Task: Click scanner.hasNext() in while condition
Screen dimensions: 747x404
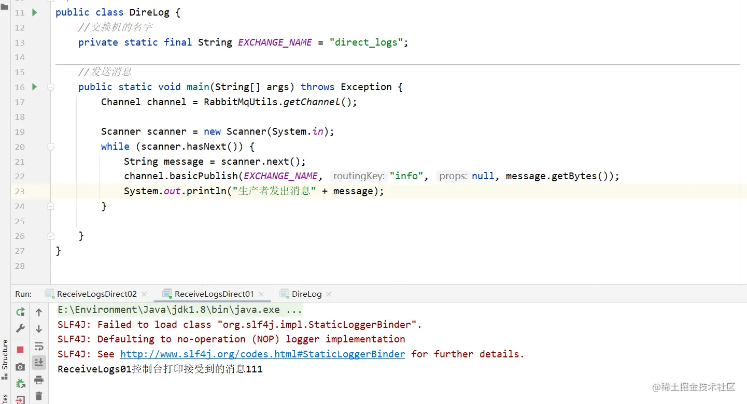Action: pos(190,147)
